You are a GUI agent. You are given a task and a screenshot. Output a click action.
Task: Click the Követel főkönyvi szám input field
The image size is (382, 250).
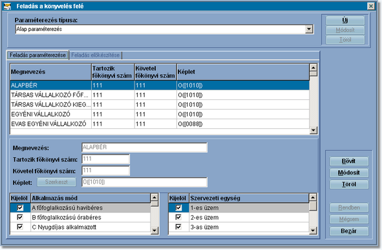(106, 171)
